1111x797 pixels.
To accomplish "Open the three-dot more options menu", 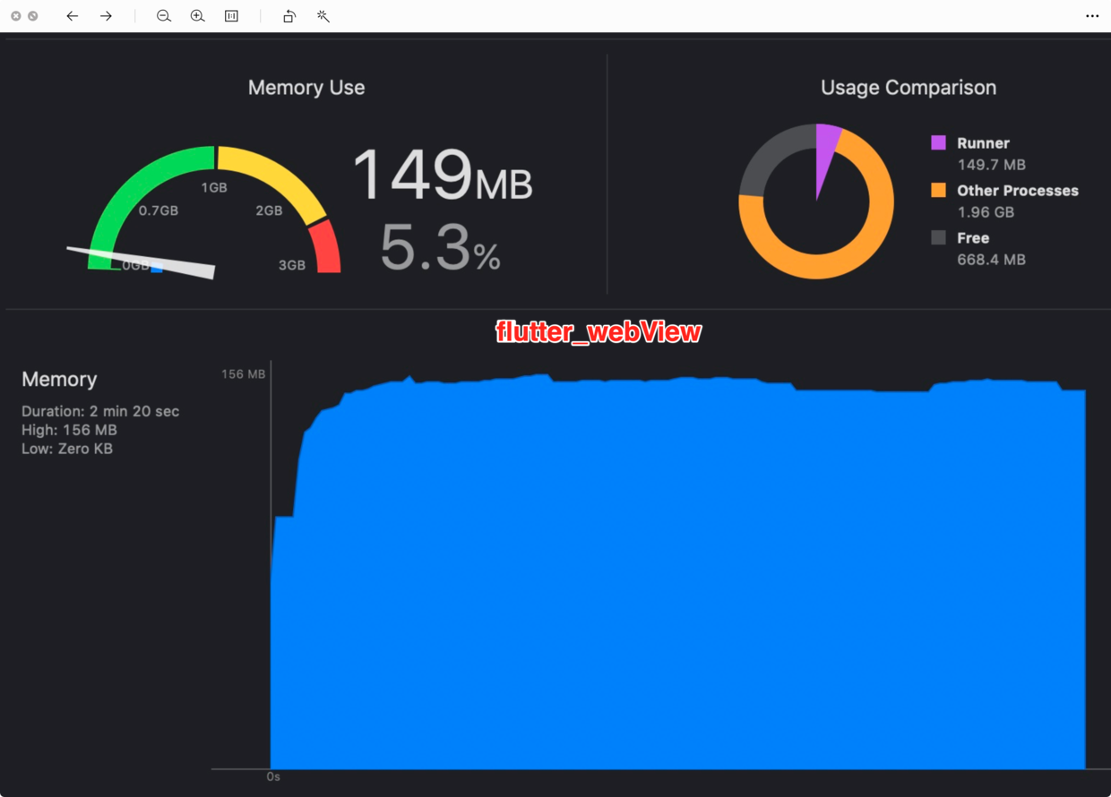I will point(1092,16).
